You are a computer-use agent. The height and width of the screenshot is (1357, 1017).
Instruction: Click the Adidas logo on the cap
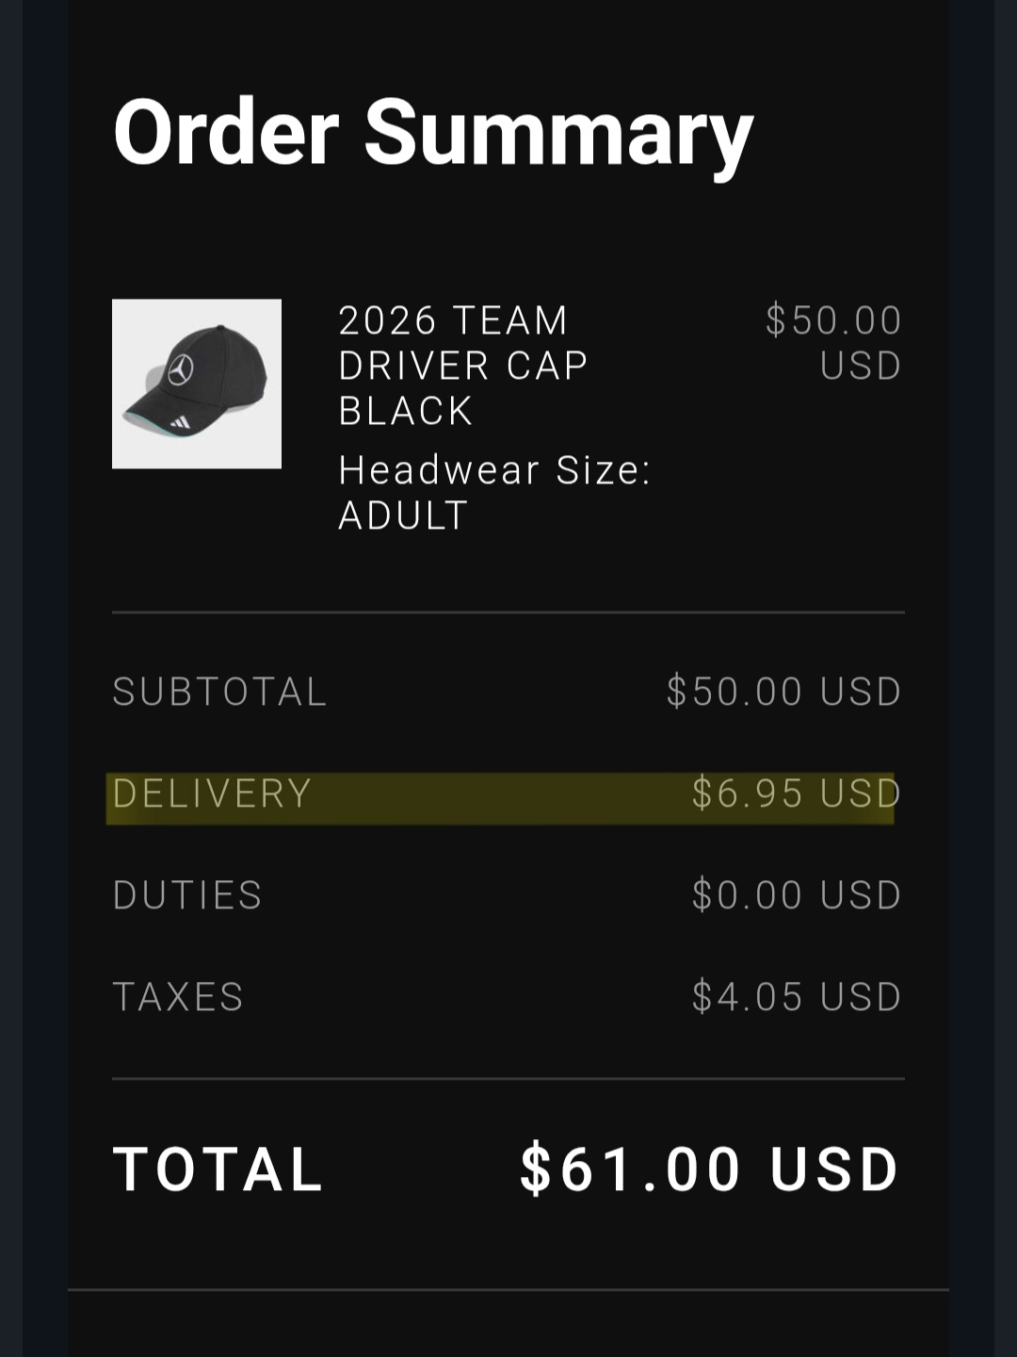[180, 421]
